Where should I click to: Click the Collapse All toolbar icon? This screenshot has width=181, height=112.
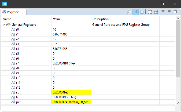pos(142,12)
